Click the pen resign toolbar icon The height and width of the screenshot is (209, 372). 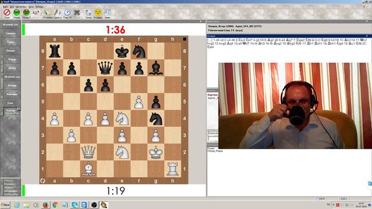pos(58,12)
